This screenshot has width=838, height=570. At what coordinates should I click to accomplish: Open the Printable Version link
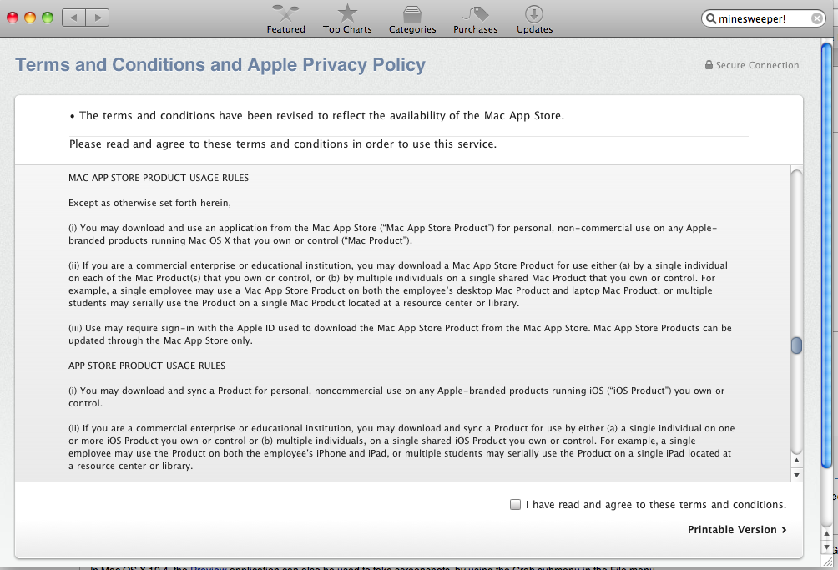click(737, 529)
